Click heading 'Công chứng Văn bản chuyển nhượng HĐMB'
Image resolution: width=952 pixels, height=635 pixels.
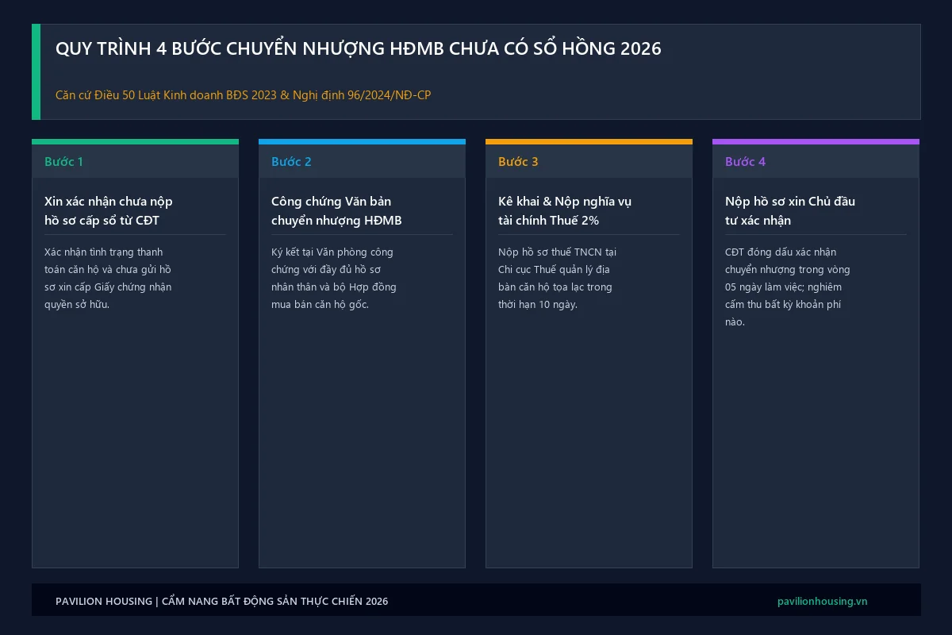coord(336,210)
